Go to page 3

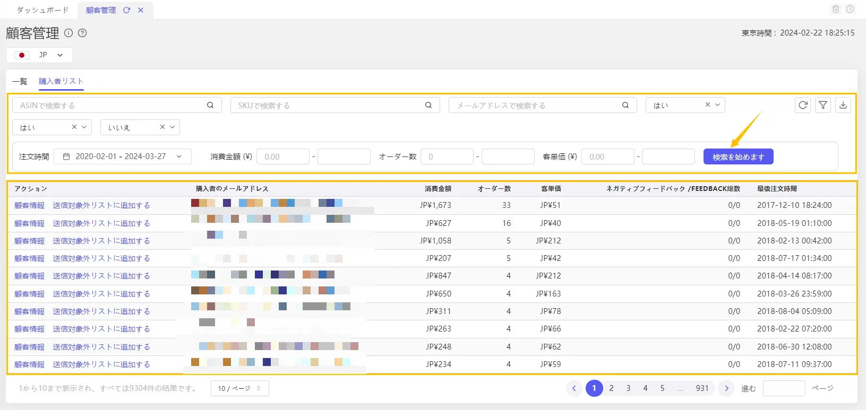(x=628, y=388)
